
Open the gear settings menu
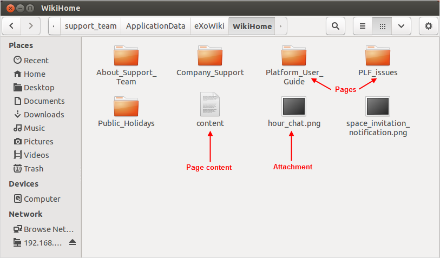pyautogui.click(x=429, y=26)
